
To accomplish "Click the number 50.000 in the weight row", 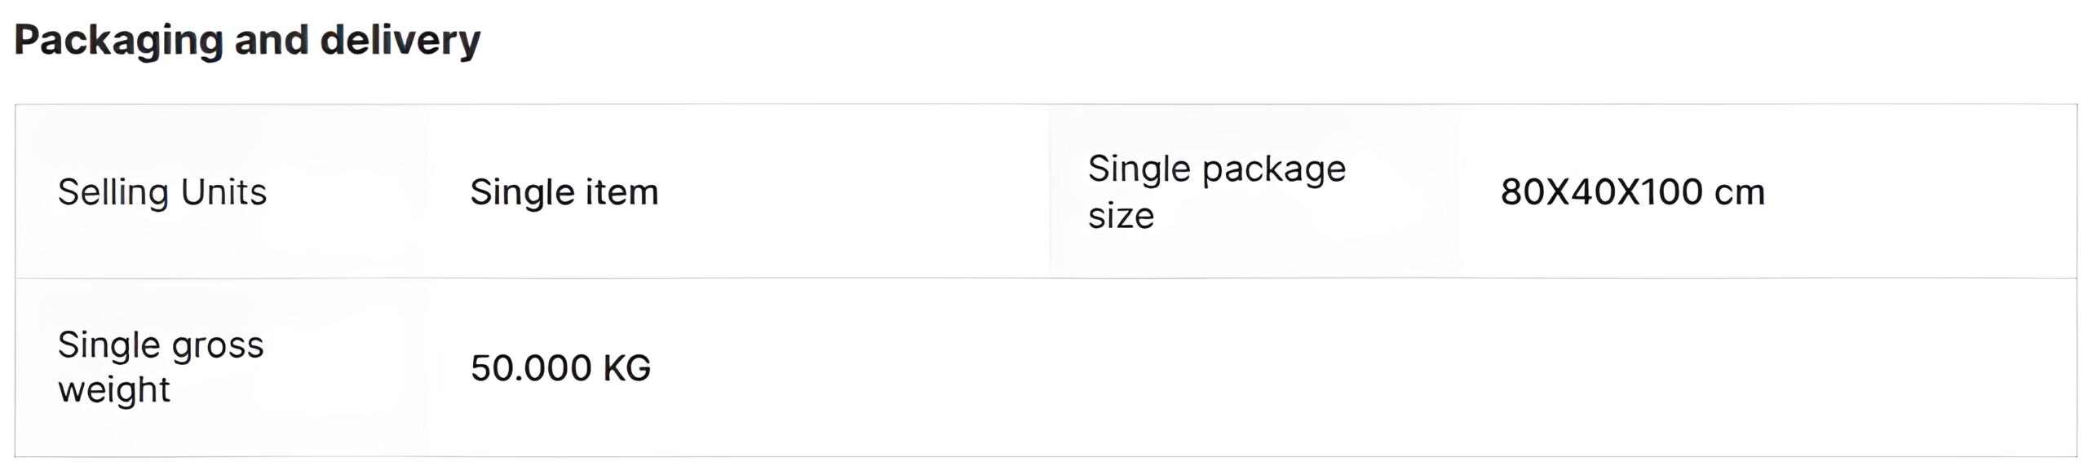I will [x=530, y=367].
